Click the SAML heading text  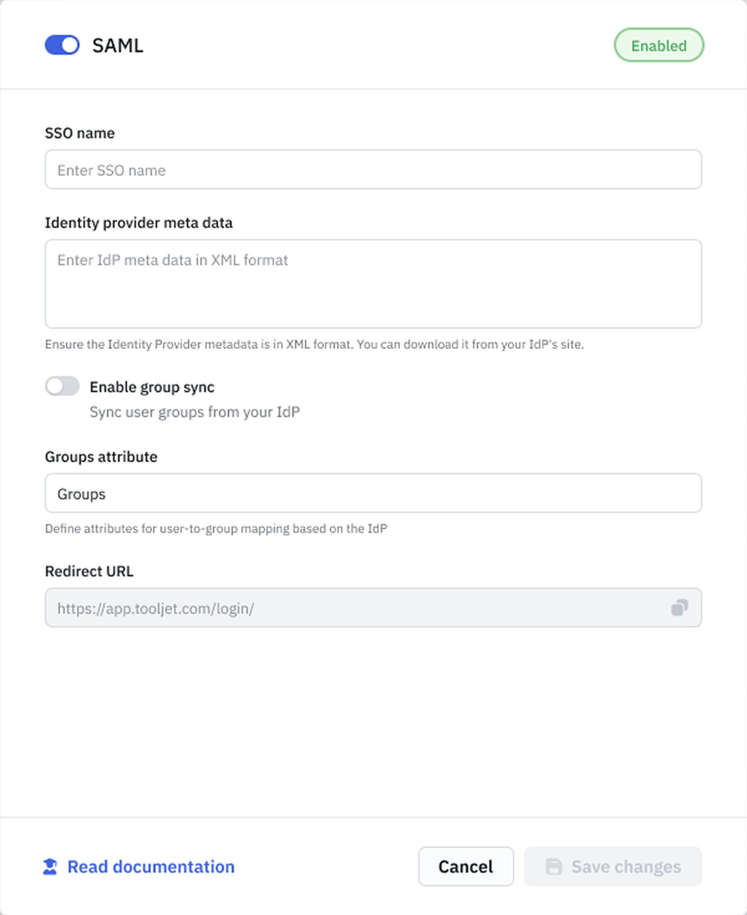tap(117, 46)
